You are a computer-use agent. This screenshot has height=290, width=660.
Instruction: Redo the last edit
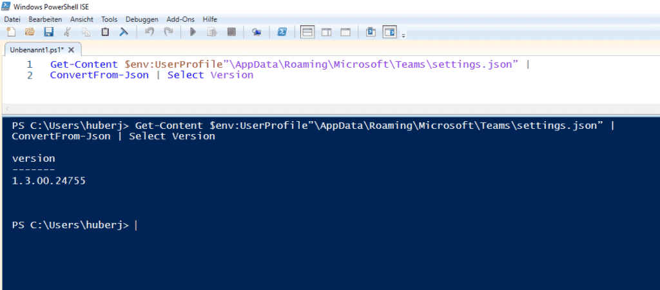(x=168, y=32)
